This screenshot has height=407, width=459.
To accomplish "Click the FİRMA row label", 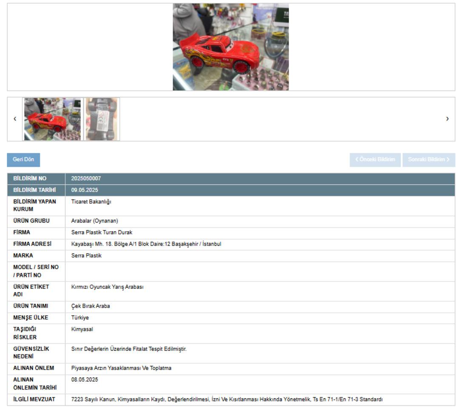I will click(21, 232).
